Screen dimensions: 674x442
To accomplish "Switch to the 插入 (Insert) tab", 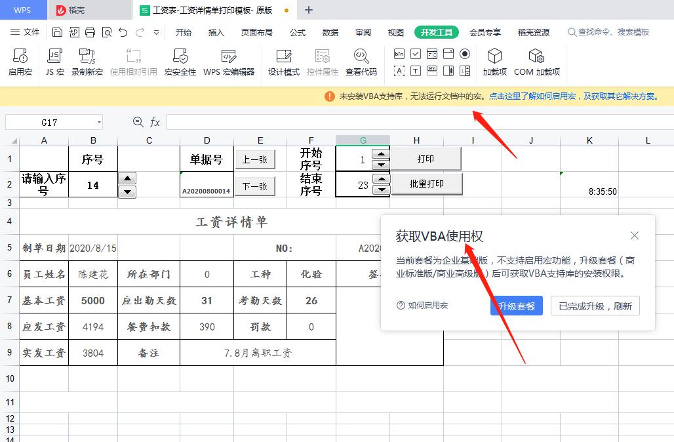I will click(216, 32).
